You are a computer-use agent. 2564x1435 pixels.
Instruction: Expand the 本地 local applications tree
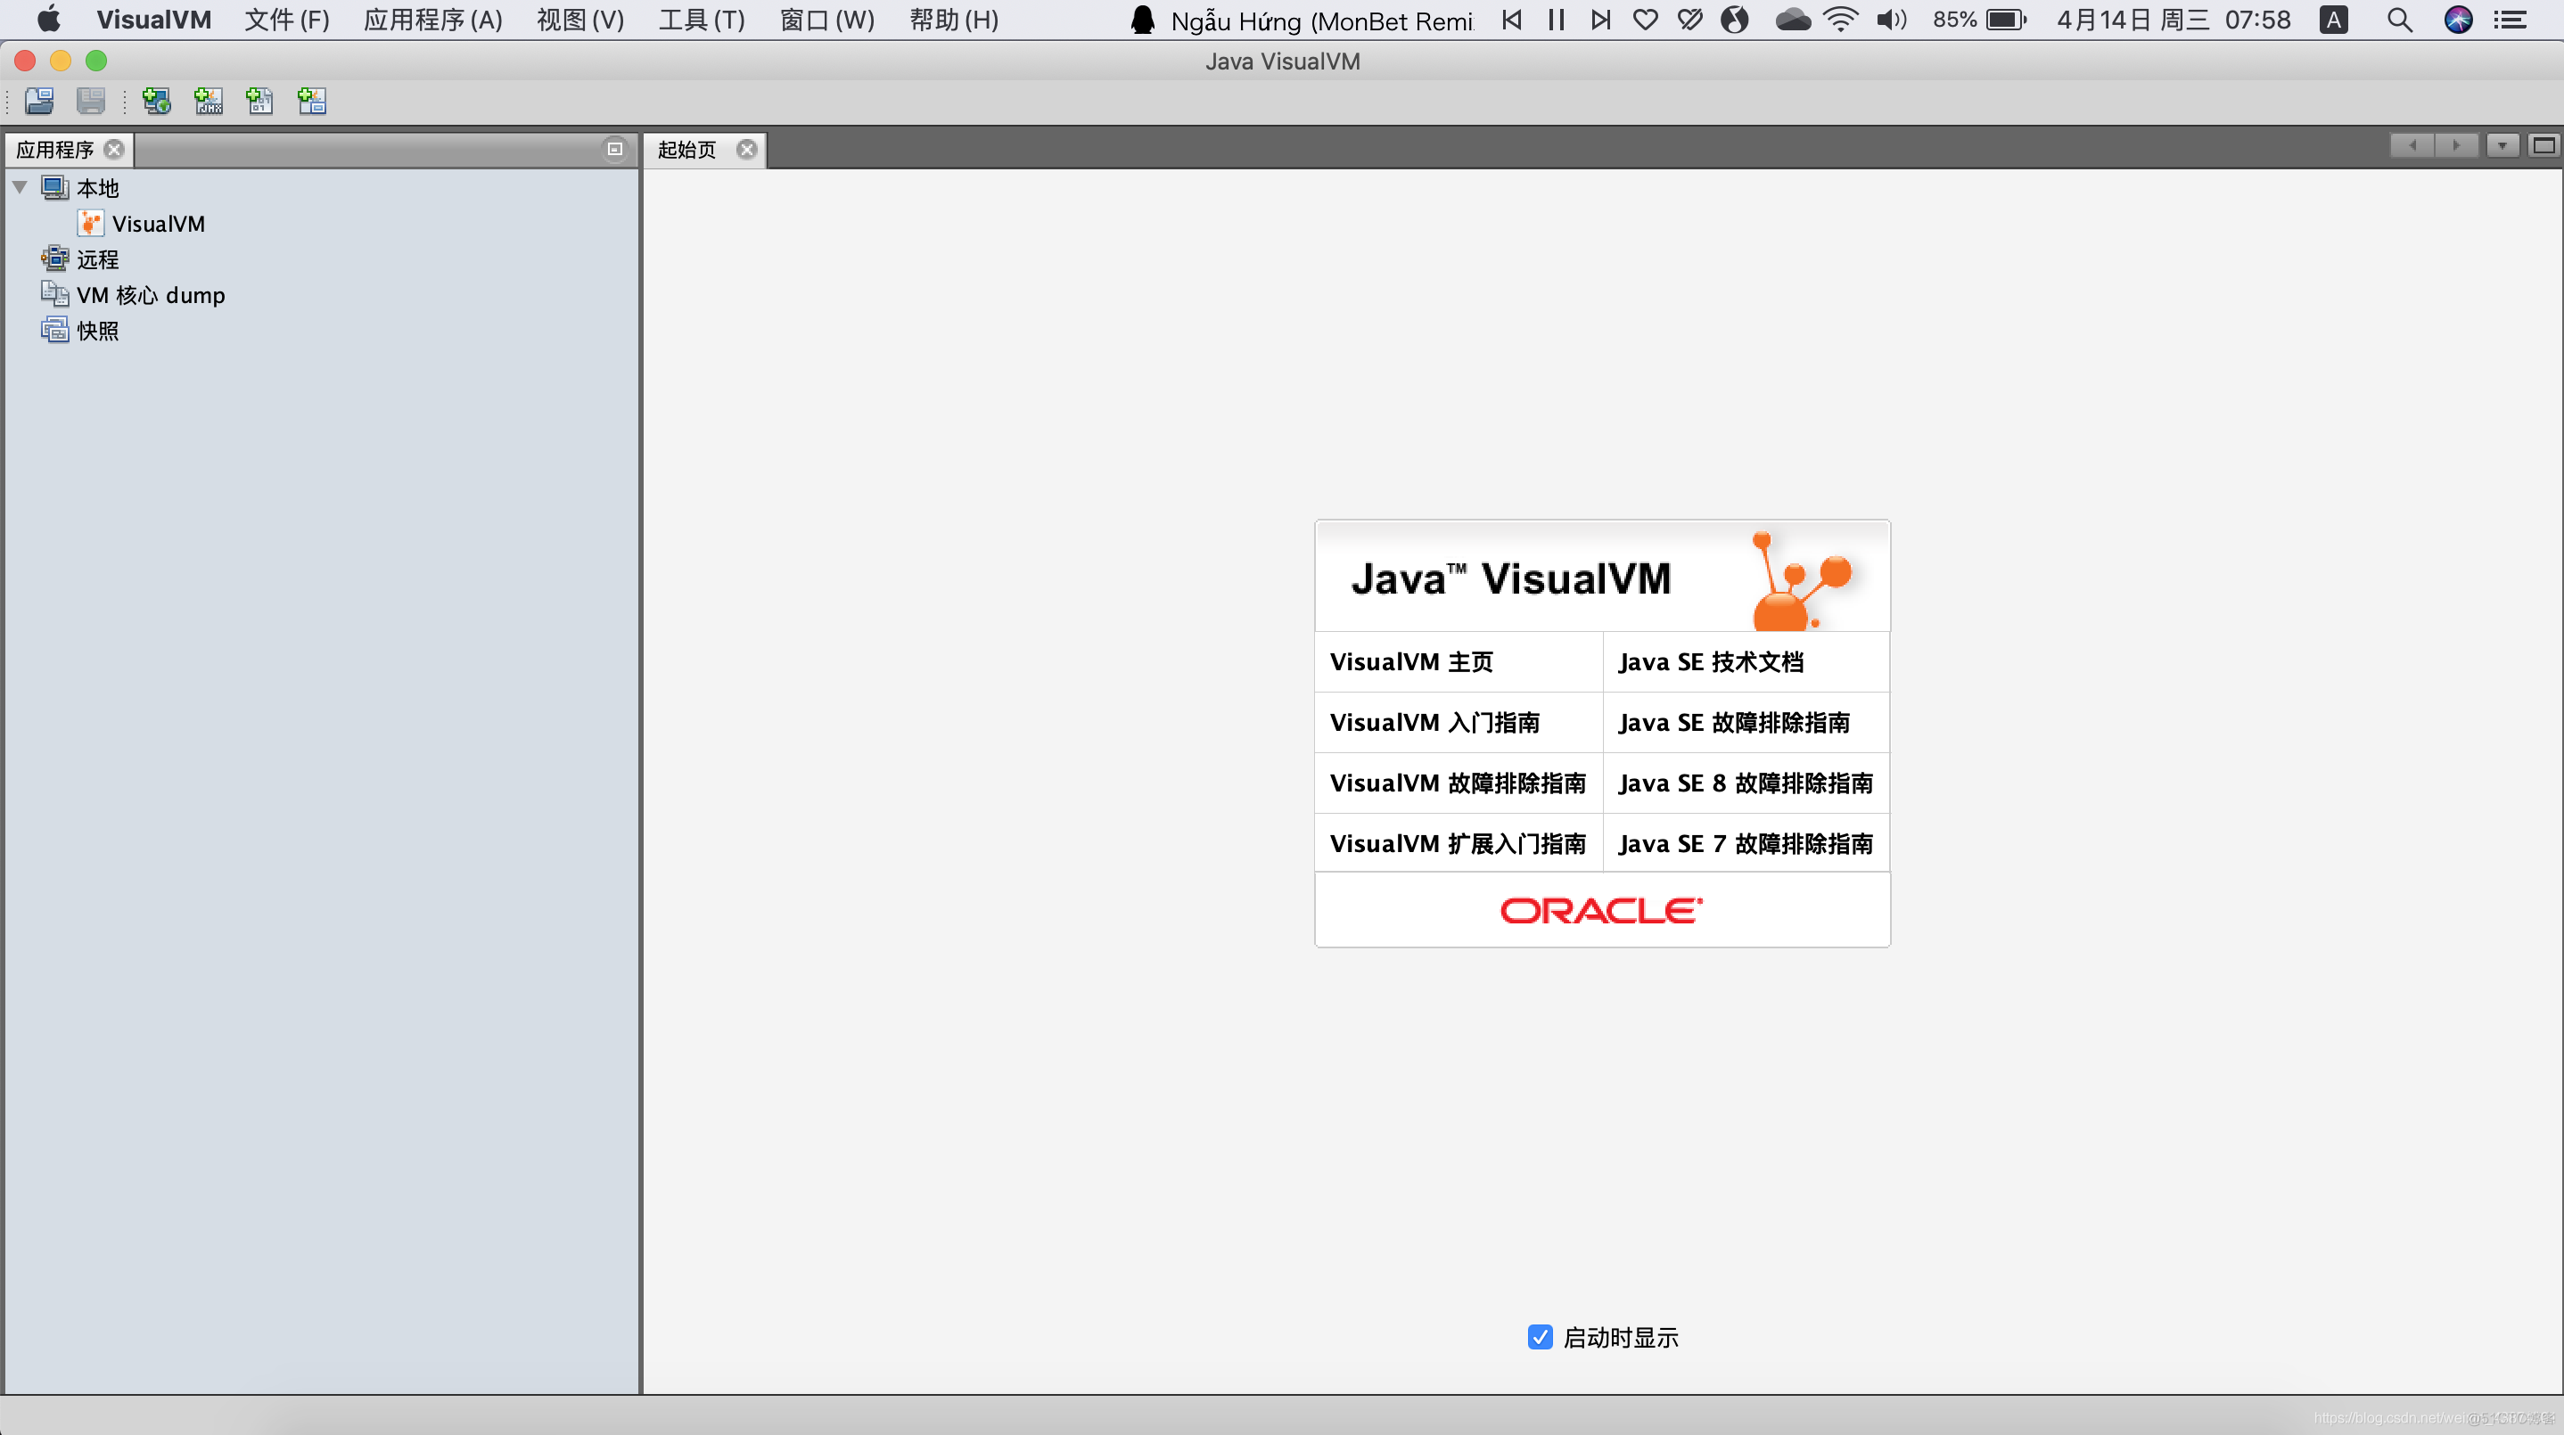click(21, 186)
